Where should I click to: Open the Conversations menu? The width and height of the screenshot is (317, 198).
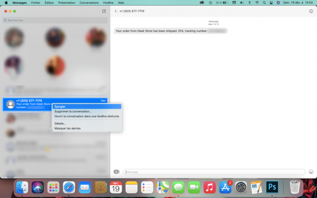click(89, 3)
